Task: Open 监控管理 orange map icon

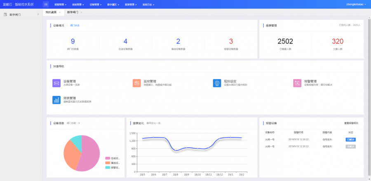Action: pos(137,83)
